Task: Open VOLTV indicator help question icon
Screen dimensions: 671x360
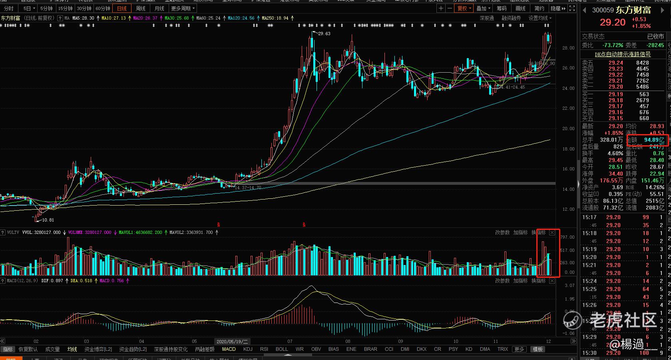Action: coord(3,232)
